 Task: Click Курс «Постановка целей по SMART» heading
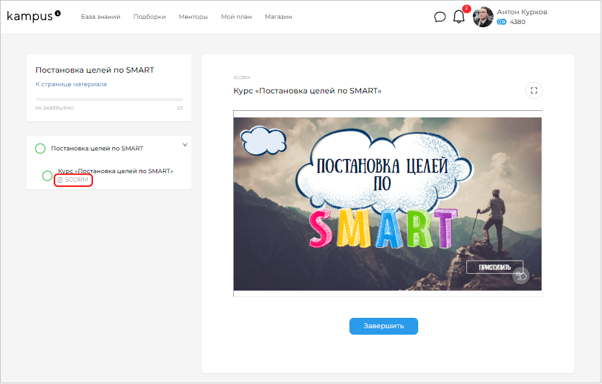click(308, 91)
